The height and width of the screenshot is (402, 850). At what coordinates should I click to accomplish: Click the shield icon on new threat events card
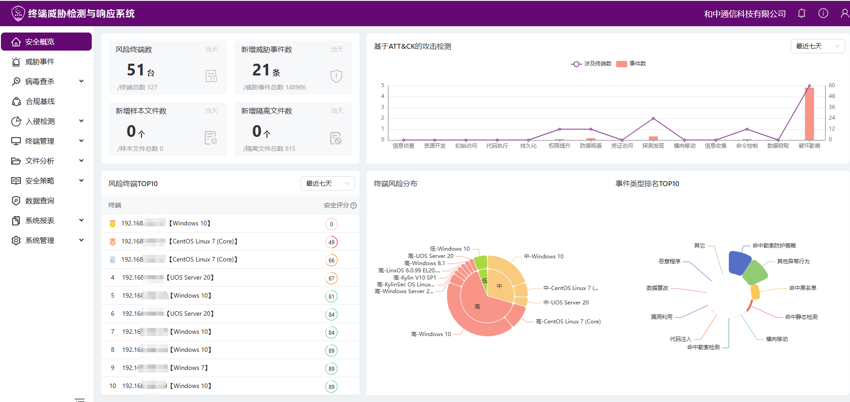coord(336,76)
